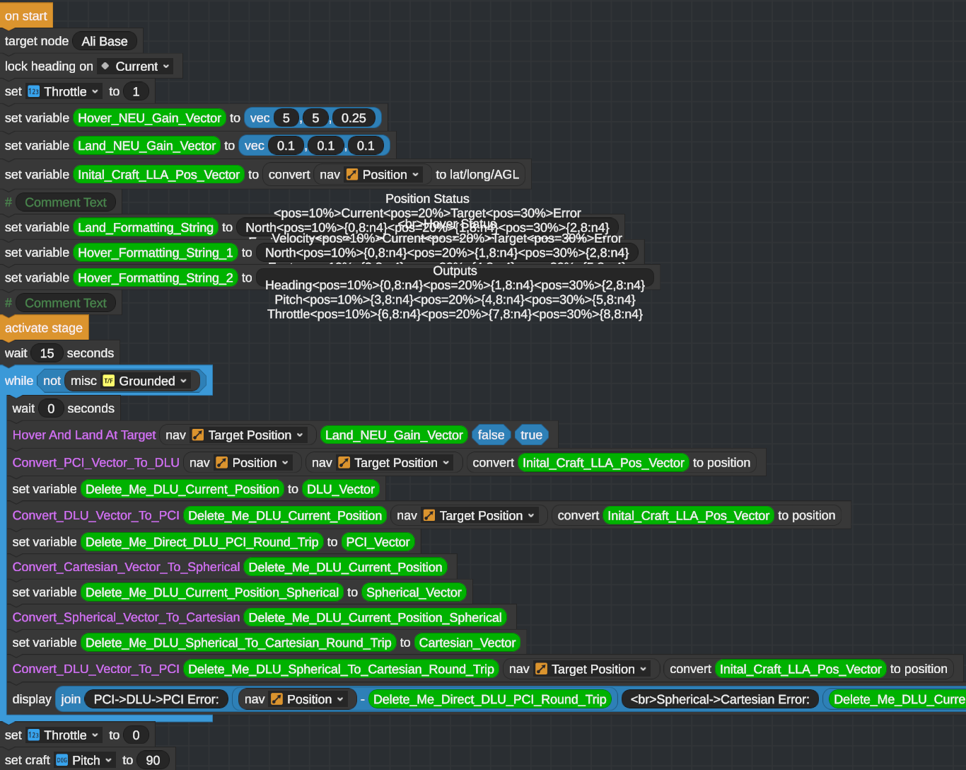Image resolution: width=966 pixels, height=770 pixels.
Task: Click the Delete_Me_DLU_Current_Position_Spherical variable in set row
Action: (x=212, y=592)
